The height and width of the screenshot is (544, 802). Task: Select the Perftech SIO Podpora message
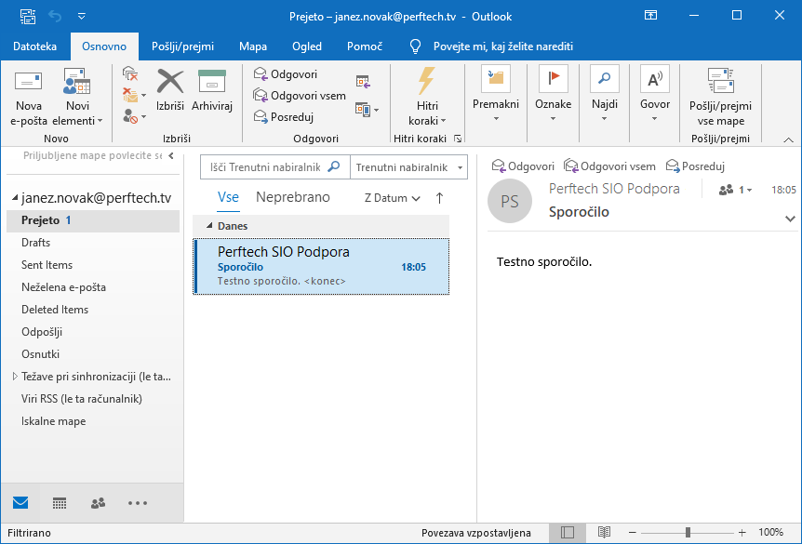coord(321,266)
